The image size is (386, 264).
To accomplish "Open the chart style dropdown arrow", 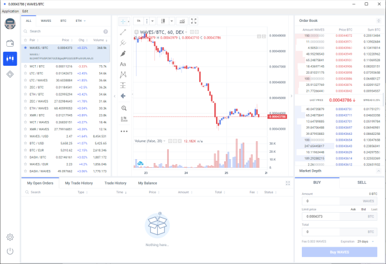I will point(172,21).
